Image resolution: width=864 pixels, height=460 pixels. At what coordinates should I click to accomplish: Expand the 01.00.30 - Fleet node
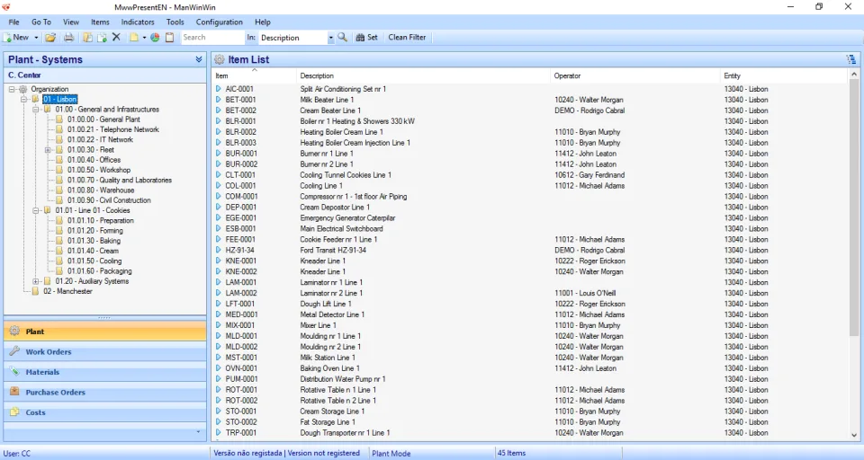[48, 150]
